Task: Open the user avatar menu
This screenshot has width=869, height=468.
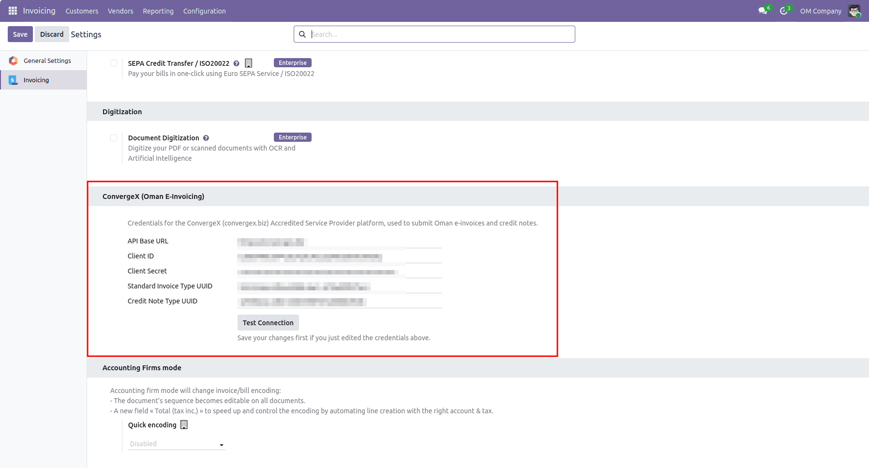Action: point(854,11)
